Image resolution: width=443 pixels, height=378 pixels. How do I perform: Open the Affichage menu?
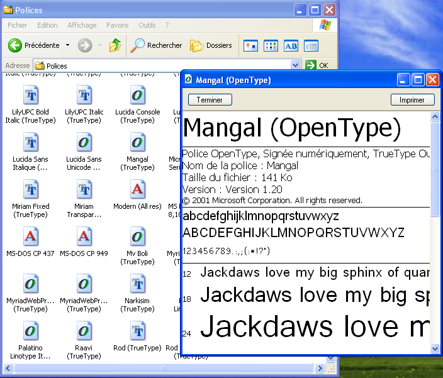[82, 25]
